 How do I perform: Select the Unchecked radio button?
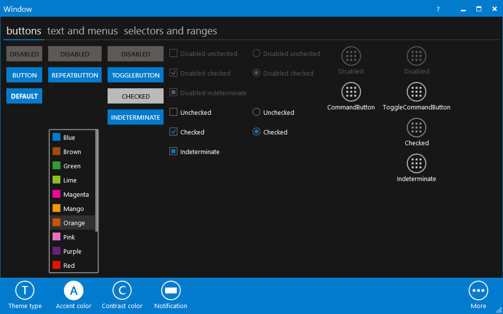click(256, 112)
